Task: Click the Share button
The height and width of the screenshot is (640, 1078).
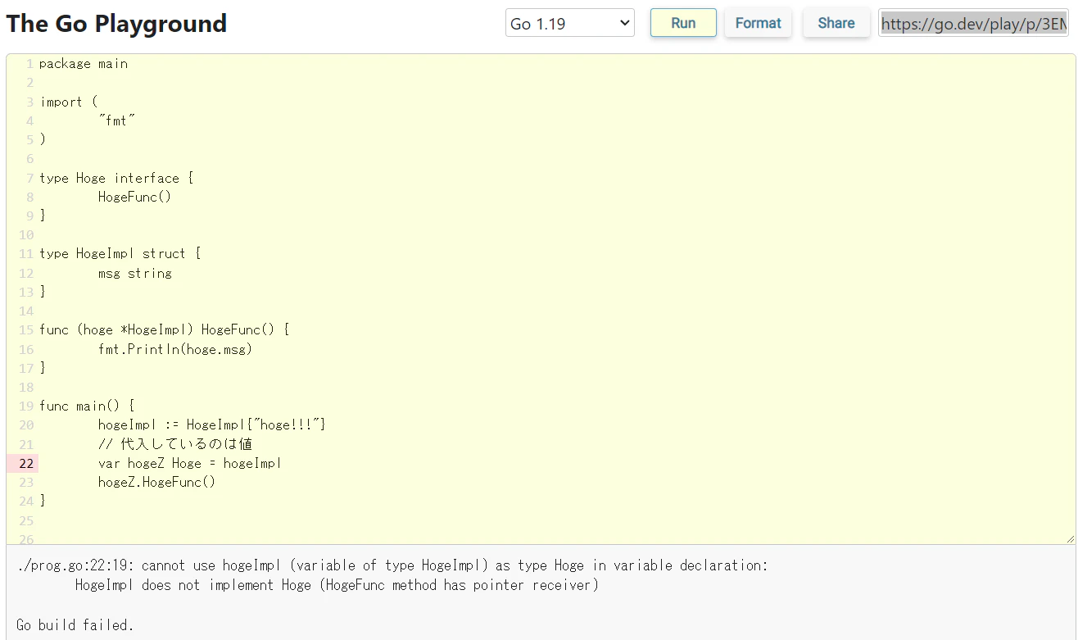Action: point(836,23)
